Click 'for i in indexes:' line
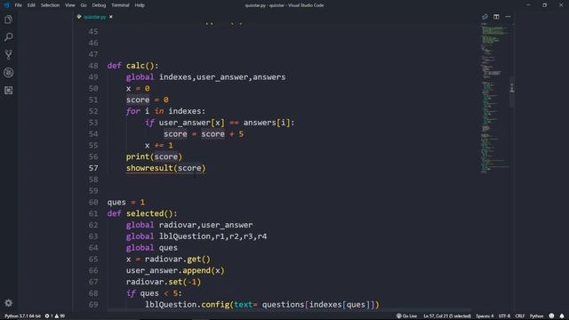The width and height of the screenshot is (569, 320). 165,111
